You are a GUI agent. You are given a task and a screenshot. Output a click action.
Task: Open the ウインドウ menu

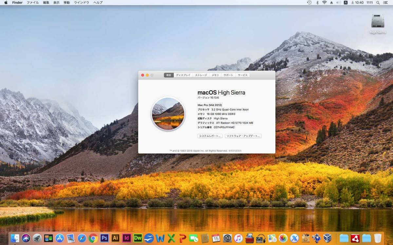coord(81,2)
